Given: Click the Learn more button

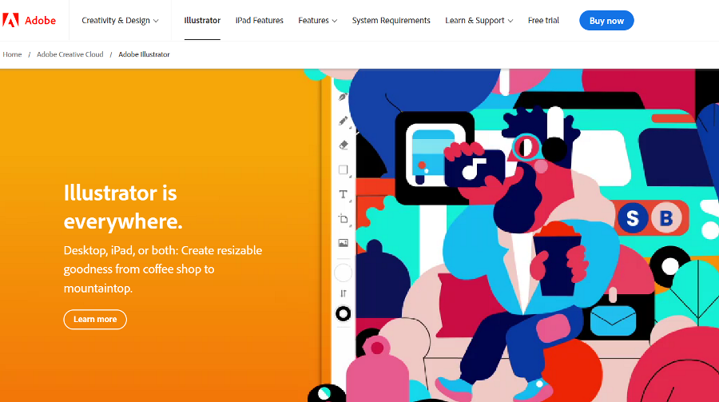Looking at the screenshot, I should coord(95,320).
